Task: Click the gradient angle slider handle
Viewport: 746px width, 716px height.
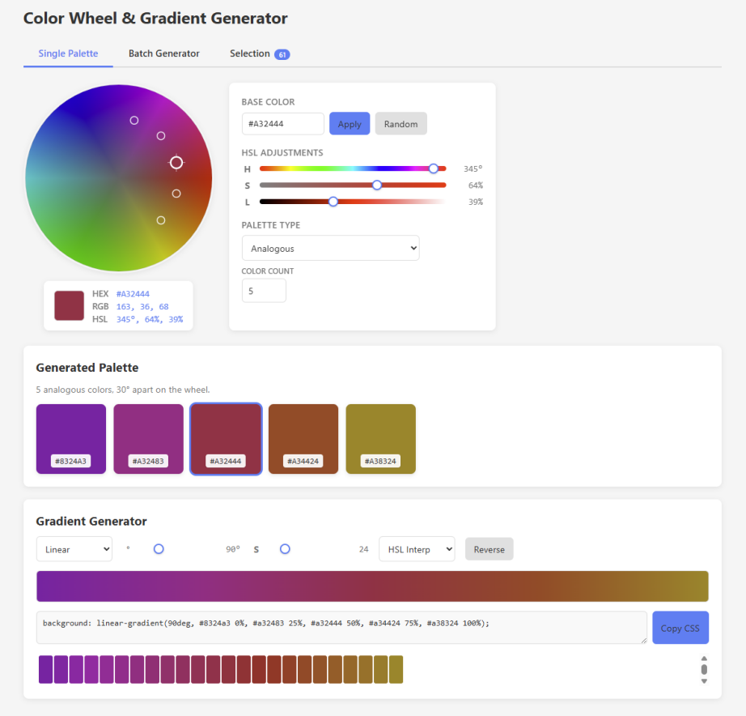Action: point(159,549)
